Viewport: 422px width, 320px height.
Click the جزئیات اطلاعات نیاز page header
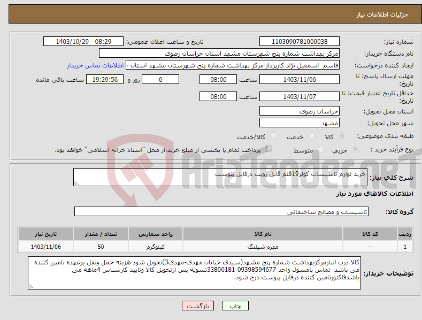coord(382,14)
